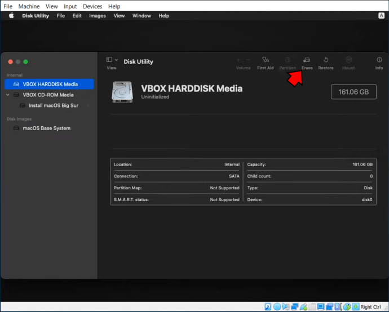Open the View dropdown chevron
This screenshot has height=312, width=389.
click(116, 60)
